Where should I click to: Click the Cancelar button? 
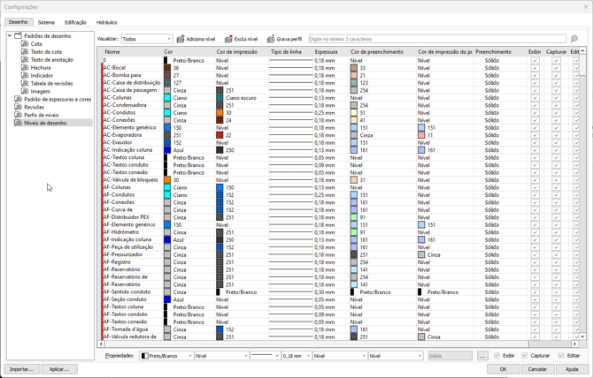click(537, 369)
